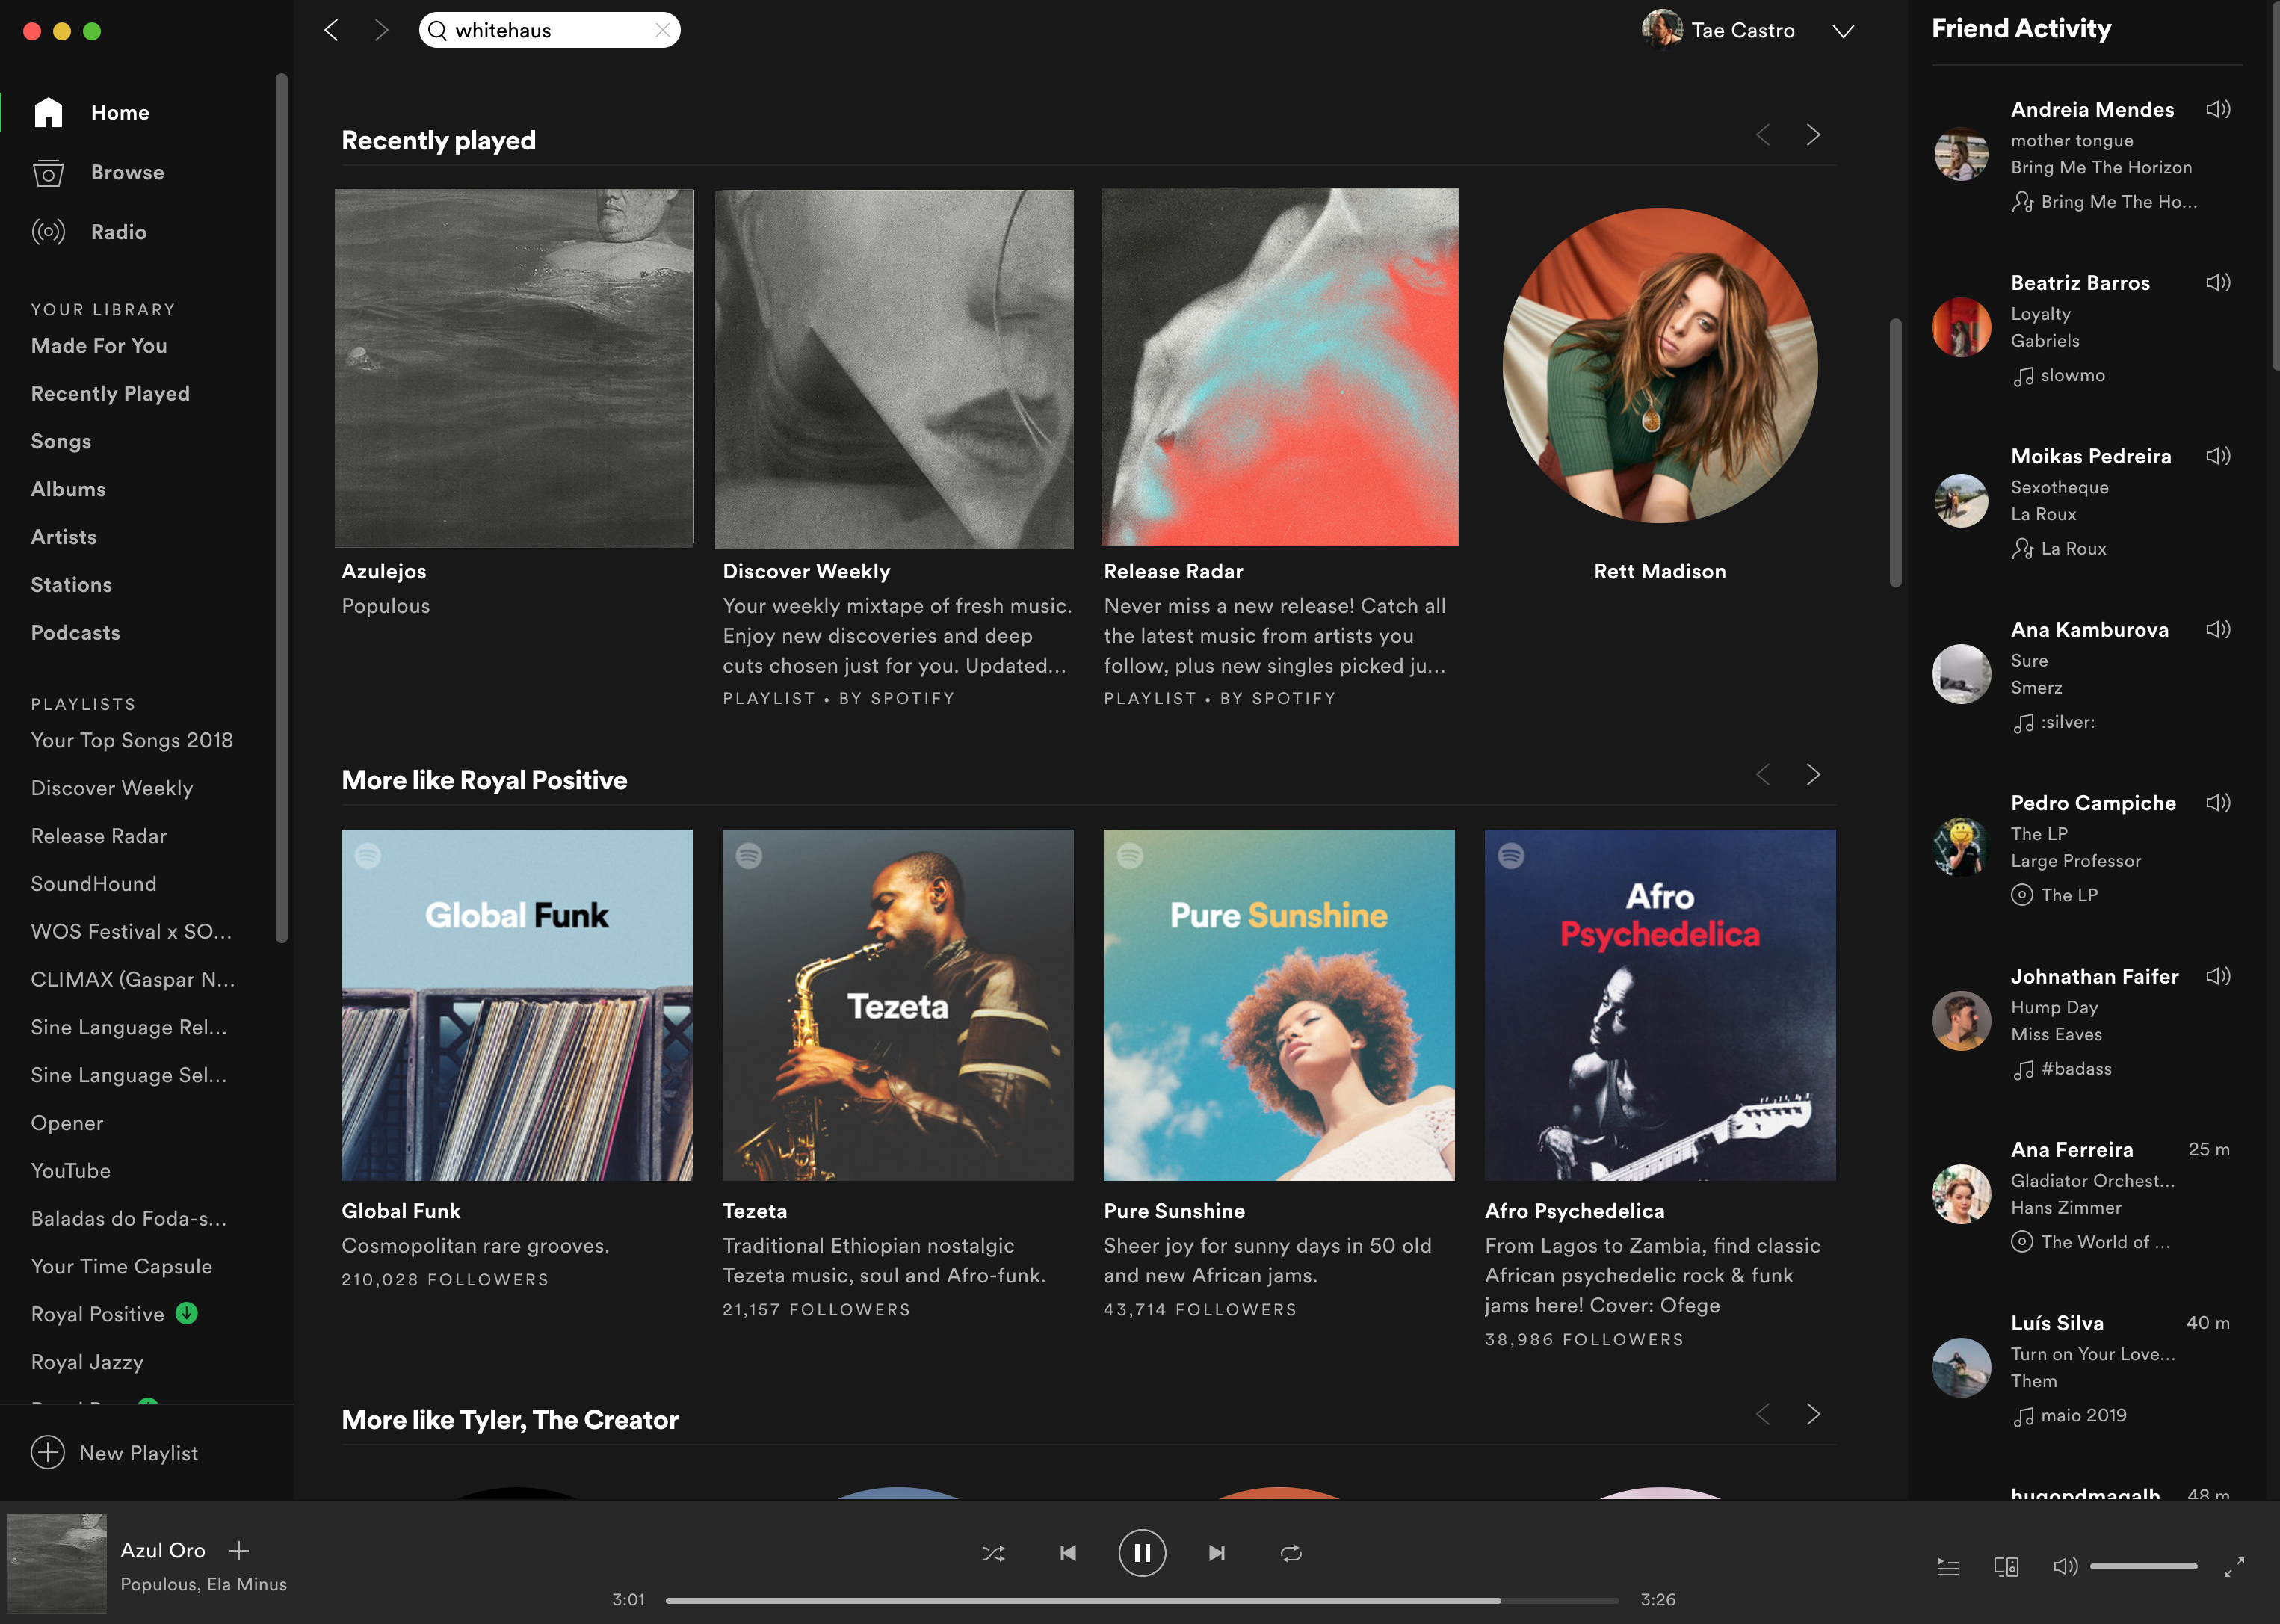Mute volume with speaker icon
The width and height of the screenshot is (2280, 1624).
pyautogui.click(x=2065, y=1567)
